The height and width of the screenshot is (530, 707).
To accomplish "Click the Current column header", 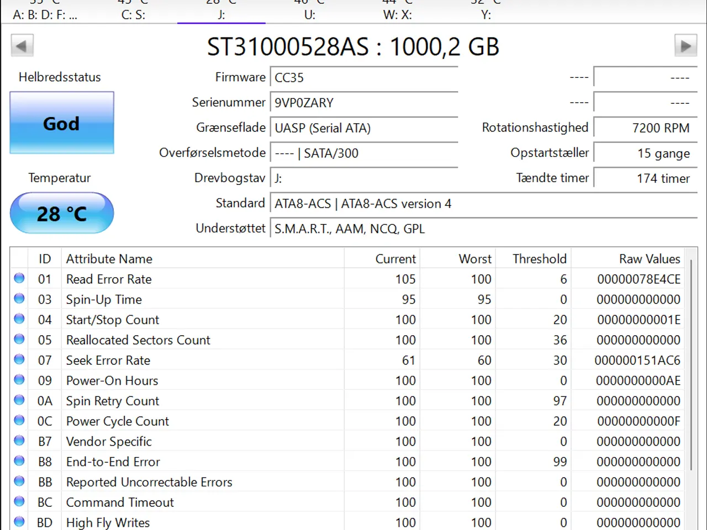I will click(382, 259).
